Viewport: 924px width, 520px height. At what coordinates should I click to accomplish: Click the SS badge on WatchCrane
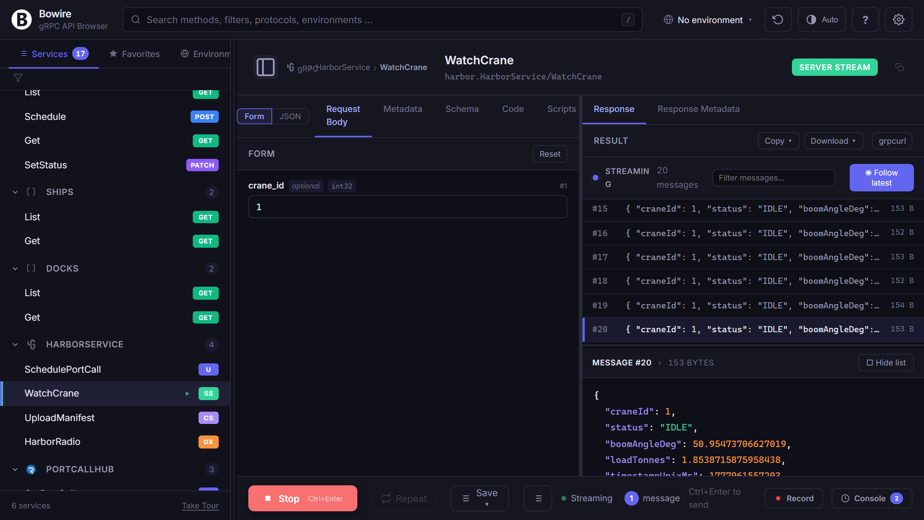(208, 394)
